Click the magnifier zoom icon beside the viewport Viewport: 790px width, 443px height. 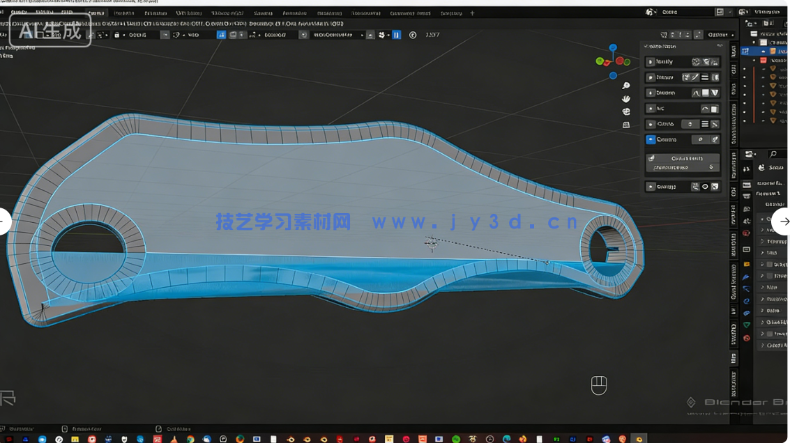pos(625,85)
